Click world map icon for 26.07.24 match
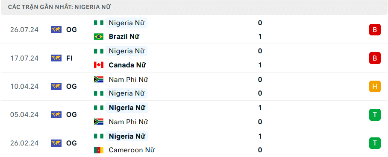This screenshot has height=157, width=388. tap(56, 30)
